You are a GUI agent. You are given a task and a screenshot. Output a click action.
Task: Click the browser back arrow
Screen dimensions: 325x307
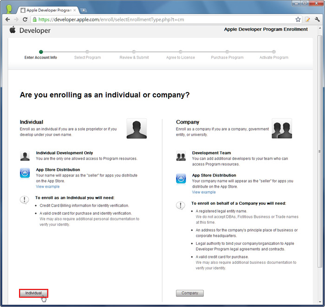click(x=8, y=20)
